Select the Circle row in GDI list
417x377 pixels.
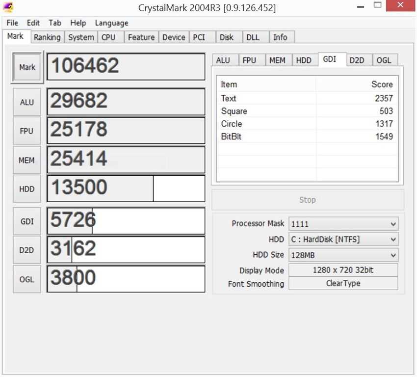(308, 124)
